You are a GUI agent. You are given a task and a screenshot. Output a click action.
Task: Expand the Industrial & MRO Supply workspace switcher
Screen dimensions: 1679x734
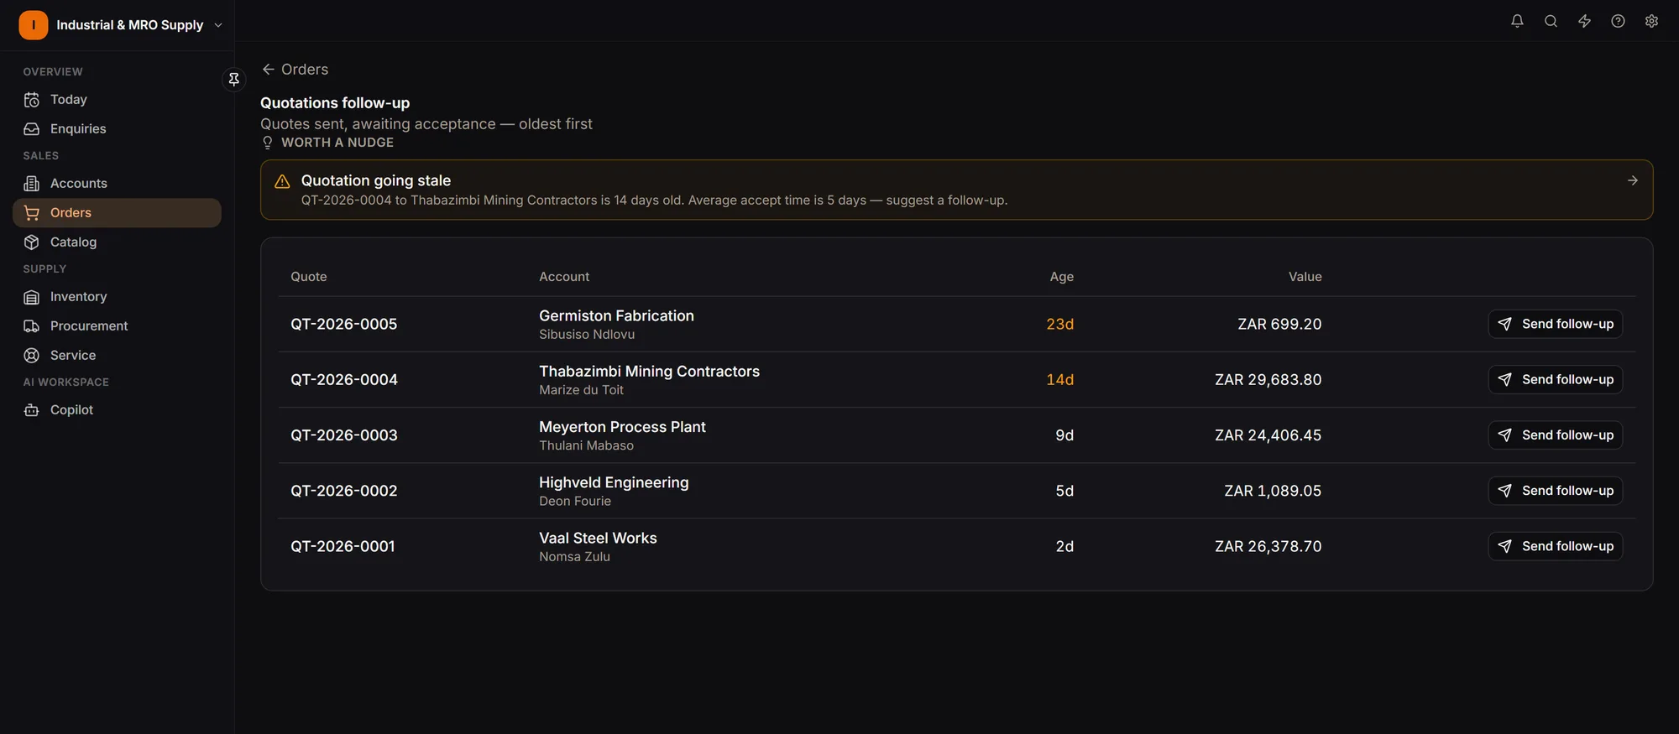[x=123, y=25]
